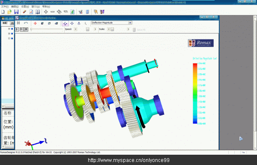Click the 位置: label in properties panel
The width and height of the screenshot is (257, 165).
coord(8,122)
